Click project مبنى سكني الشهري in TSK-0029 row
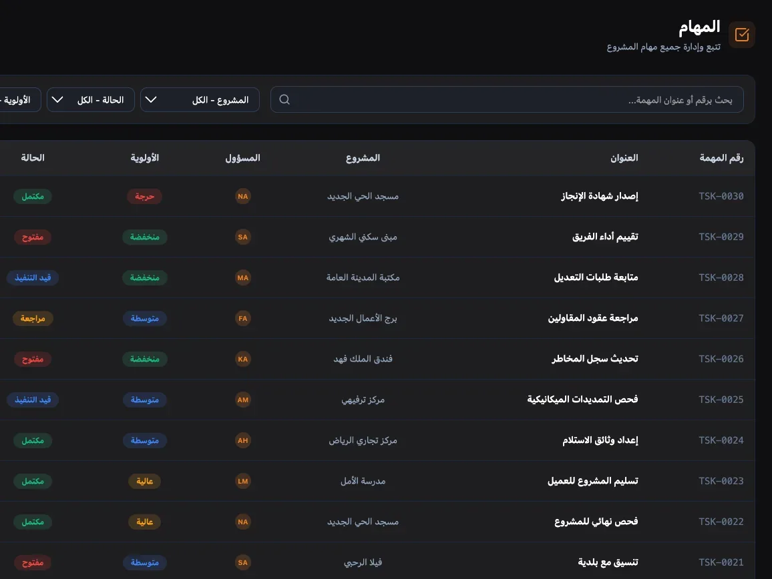Screen dimensions: 772x579 363,237
